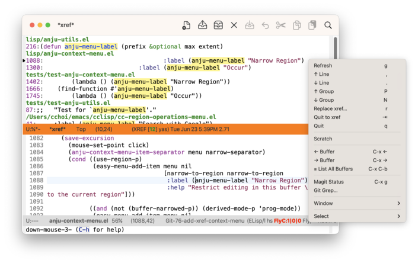
Task: Click the Top position indicator in mode line
Action: click(81, 129)
